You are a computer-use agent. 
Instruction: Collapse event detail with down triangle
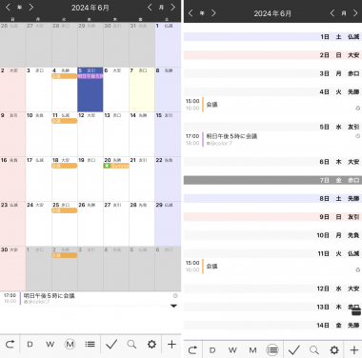tap(173, 306)
